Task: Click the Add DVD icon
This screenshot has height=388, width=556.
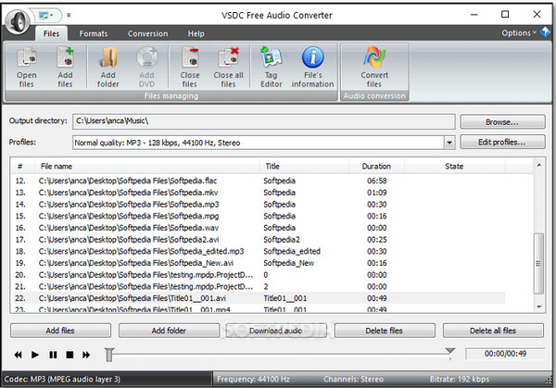Action: tap(146, 67)
